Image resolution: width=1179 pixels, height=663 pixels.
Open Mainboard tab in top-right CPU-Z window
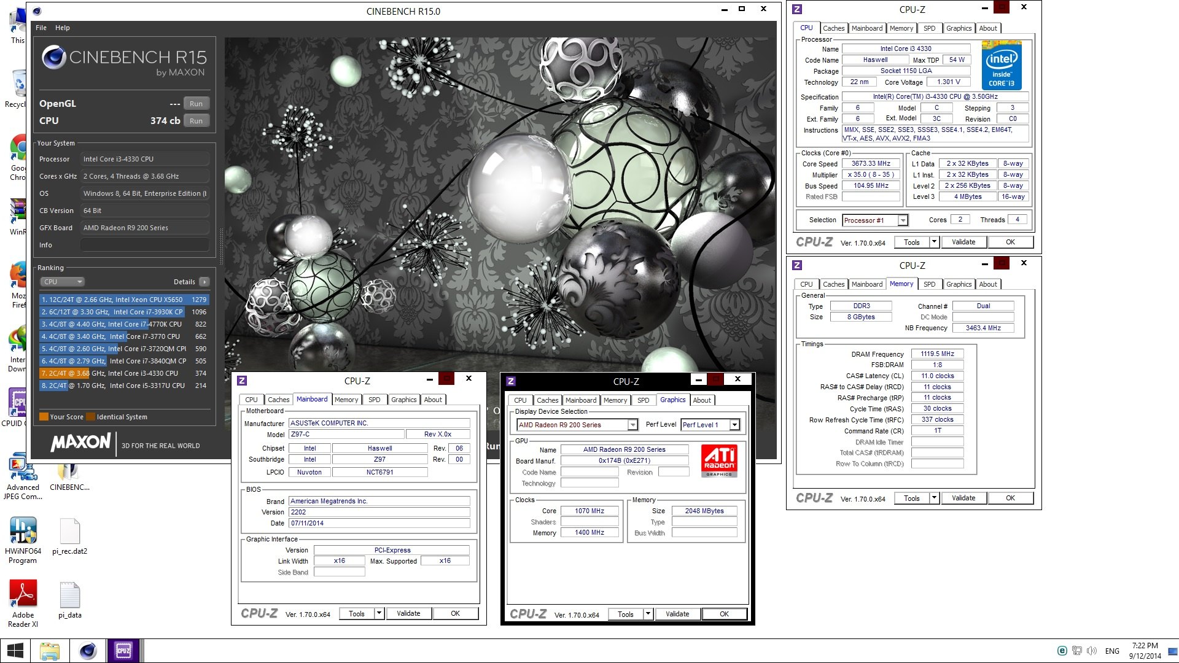coord(866,28)
